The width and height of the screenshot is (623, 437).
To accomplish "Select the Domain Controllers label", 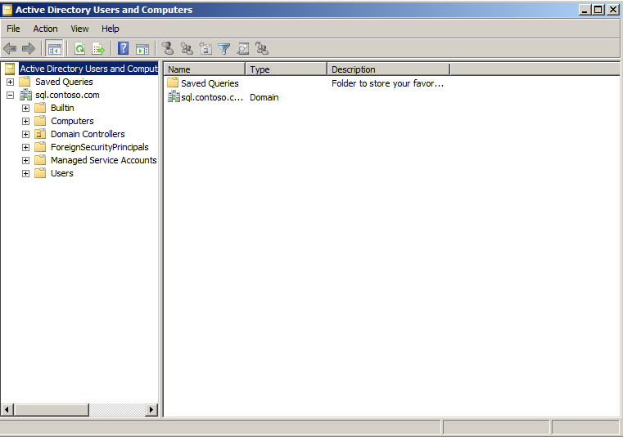I will point(88,134).
